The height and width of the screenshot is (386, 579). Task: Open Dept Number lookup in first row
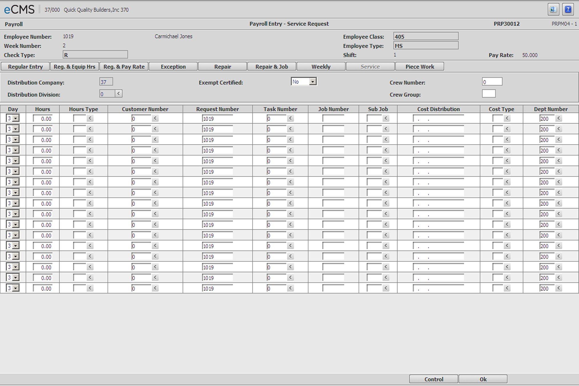[559, 118]
